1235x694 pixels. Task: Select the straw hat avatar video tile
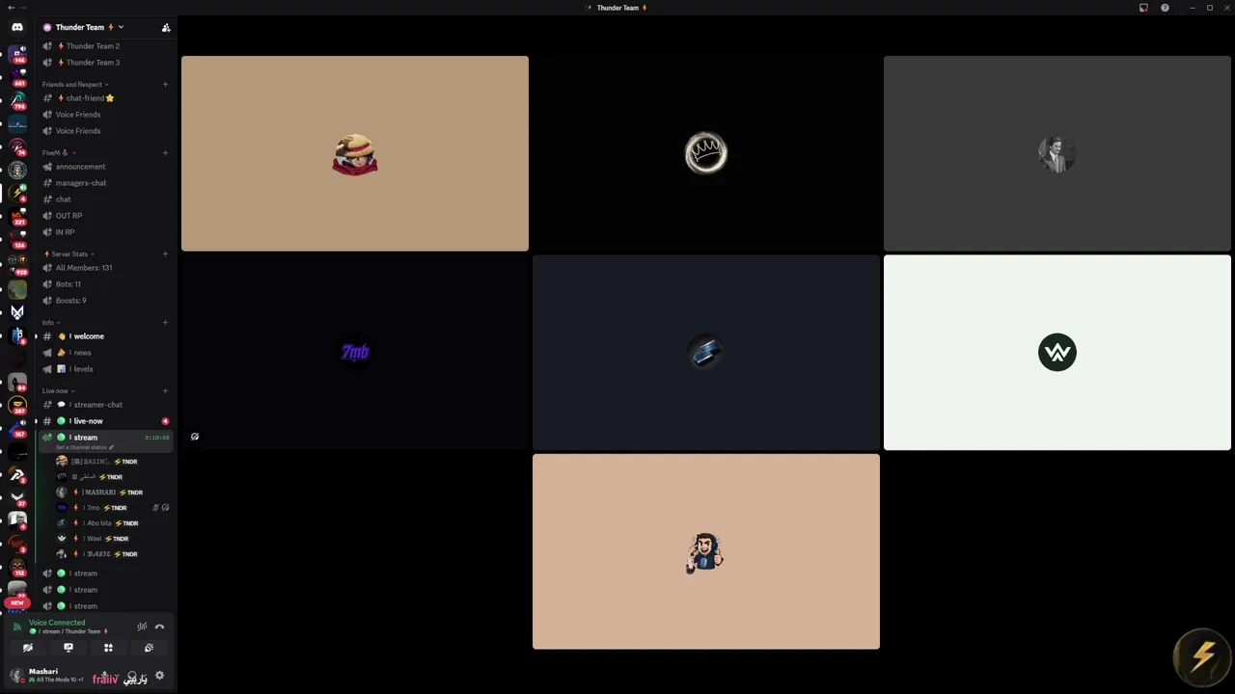point(355,153)
